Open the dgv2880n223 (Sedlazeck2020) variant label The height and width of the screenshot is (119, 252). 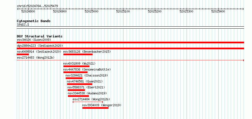[40, 46]
